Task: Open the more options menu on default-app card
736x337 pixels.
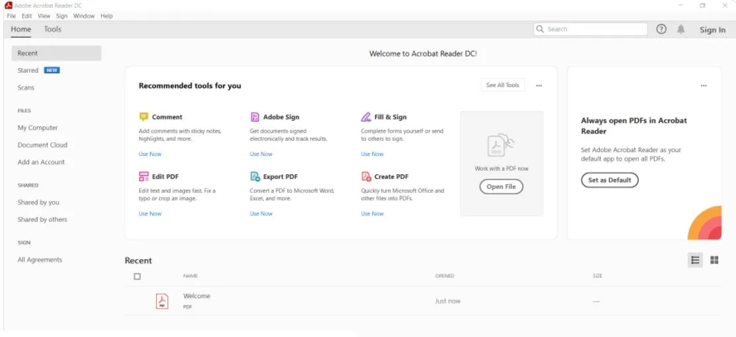Action: click(x=704, y=85)
